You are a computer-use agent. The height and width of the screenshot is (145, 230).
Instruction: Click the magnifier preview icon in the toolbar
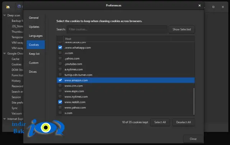[x=19, y=7]
